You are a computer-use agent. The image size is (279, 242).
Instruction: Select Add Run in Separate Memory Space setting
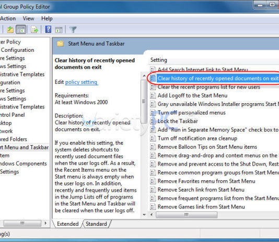point(218,130)
